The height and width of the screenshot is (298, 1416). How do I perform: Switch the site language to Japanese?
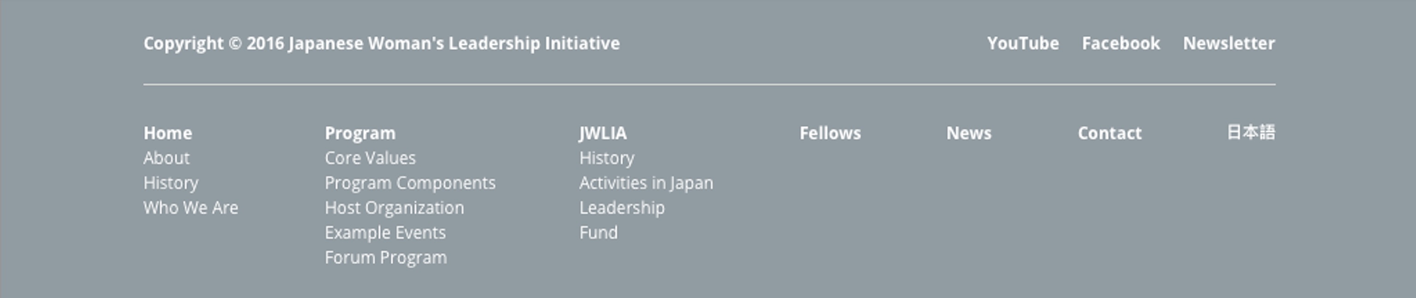point(1250,133)
